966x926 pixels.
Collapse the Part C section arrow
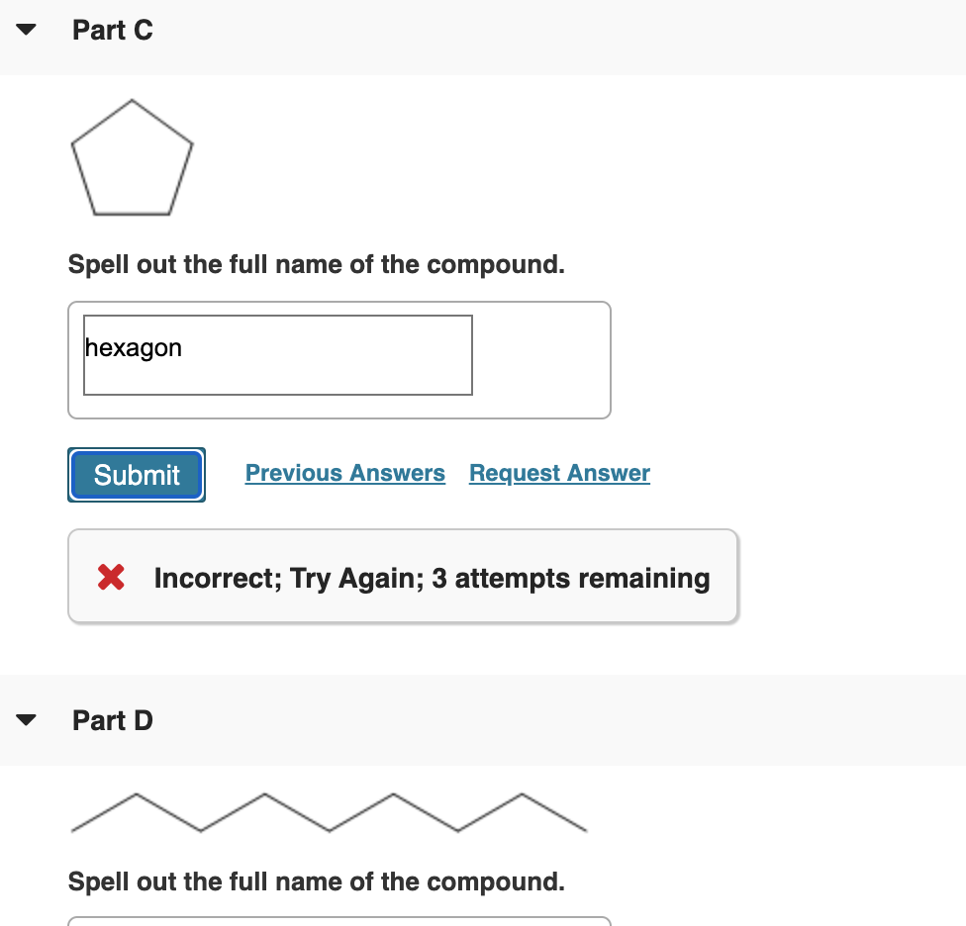pyautogui.click(x=26, y=30)
